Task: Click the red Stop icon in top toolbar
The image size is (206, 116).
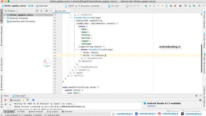Action: [175, 6]
